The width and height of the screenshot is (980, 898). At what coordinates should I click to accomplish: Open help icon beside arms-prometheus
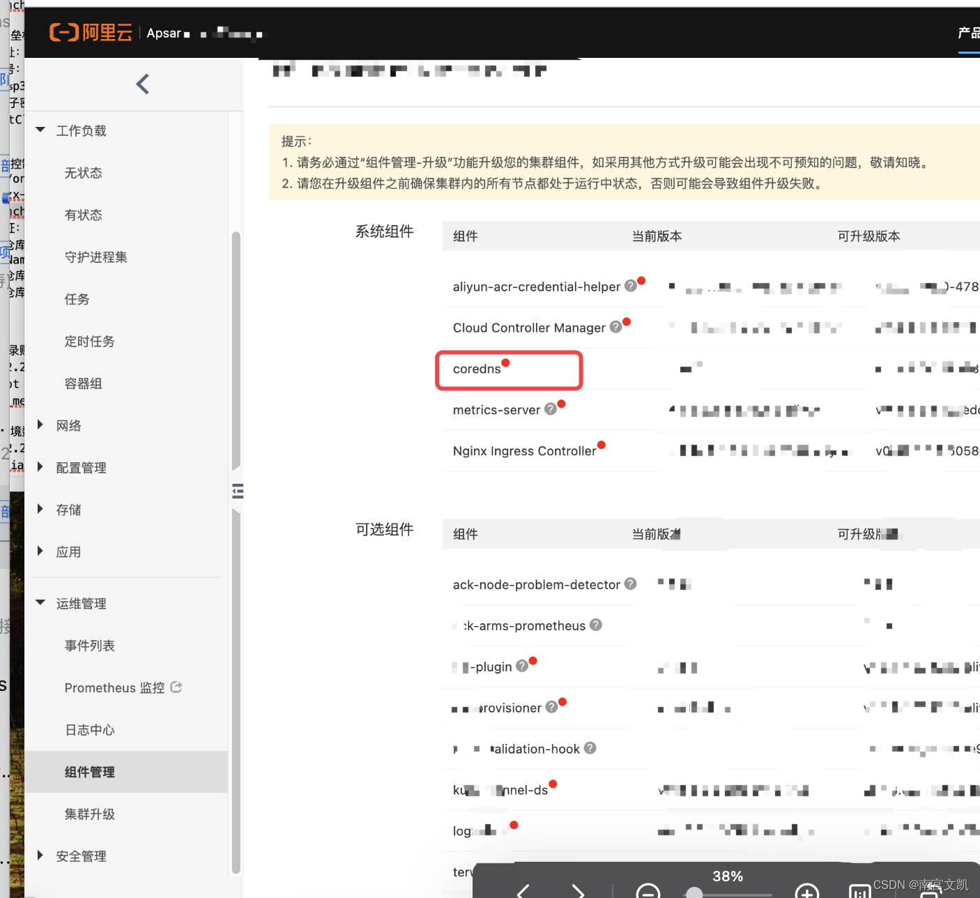[x=595, y=625]
